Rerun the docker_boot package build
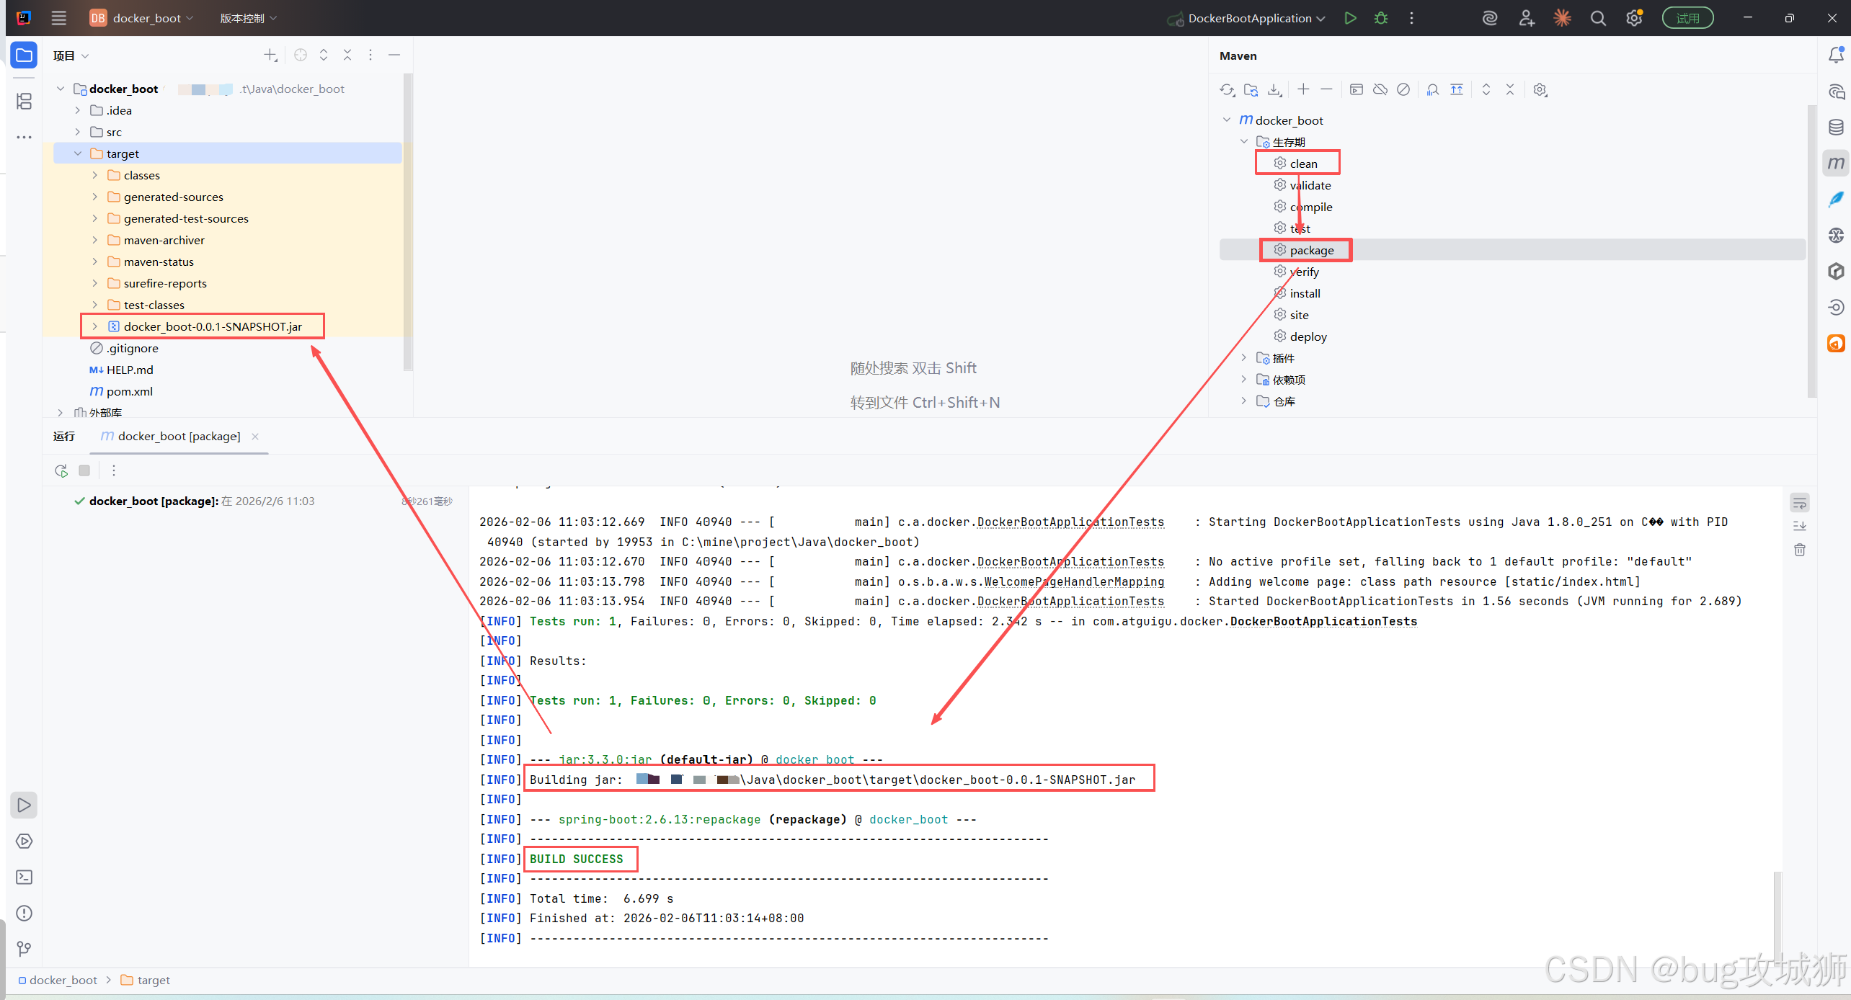The height and width of the screenshot is (1000, 1851). click(x=61, y=470)
